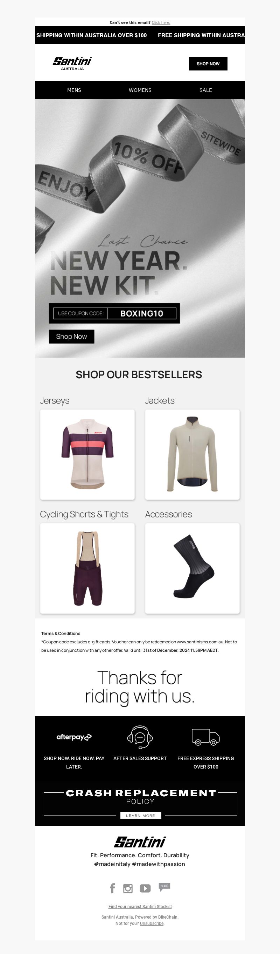Click Learn More for crash replacement policy
280x954 pixels.
pyautogui.click(x=141, y=816)
